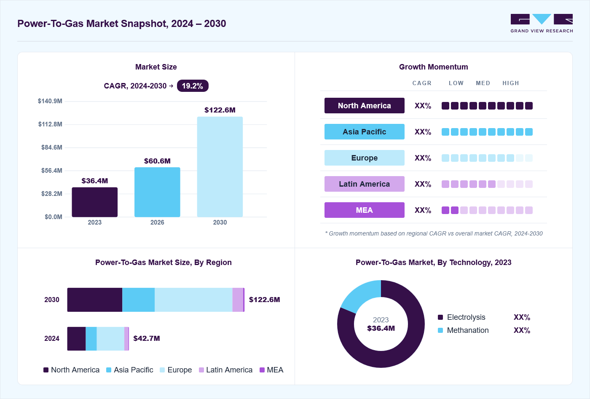The width and height of the screenshot is (590, 399).
Task: Click the "$0.0M" y-axis label
Action: point(54,217)
